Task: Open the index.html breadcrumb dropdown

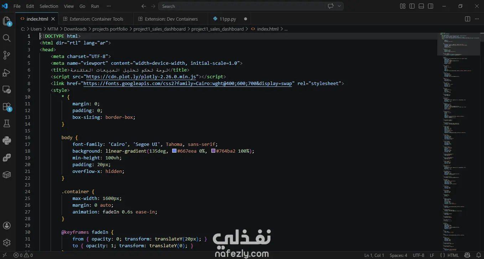Action: point(268,29)
